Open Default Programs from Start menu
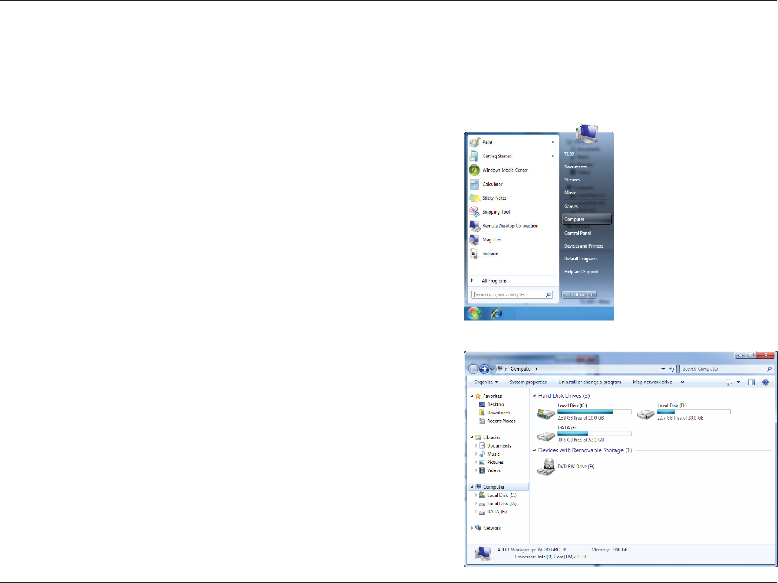 (581, 259)
